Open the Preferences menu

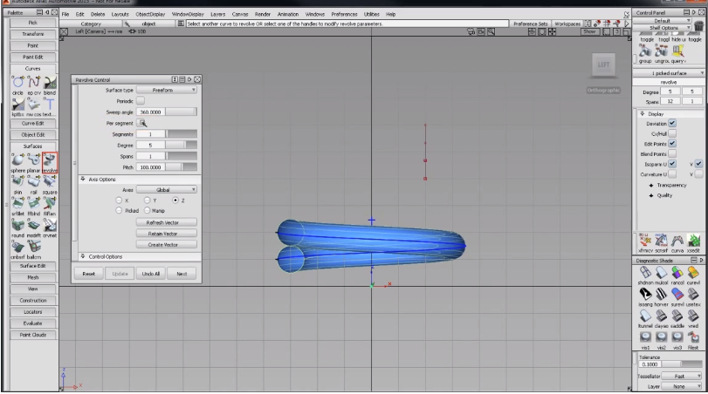(x=344, y=14)
